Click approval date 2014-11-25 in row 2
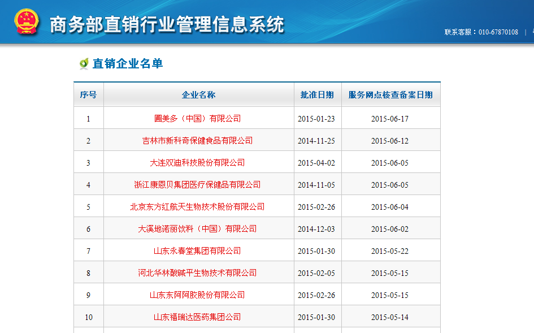Viewport: 534px width, 333px height. coord(316,141)
